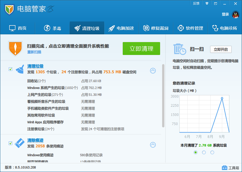Switch to the 杀毒 tab
This screenshot has width=242, height=172.
click(x=52, y=28)
